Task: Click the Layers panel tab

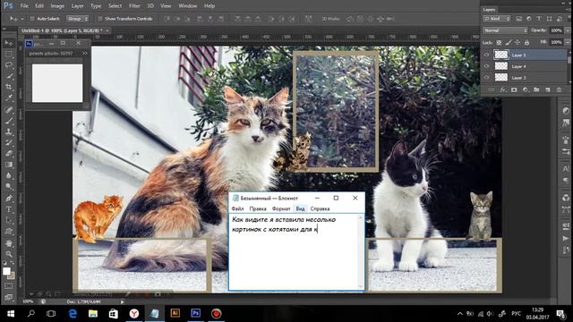Action: pyautogui.click(x=489, y=10)
